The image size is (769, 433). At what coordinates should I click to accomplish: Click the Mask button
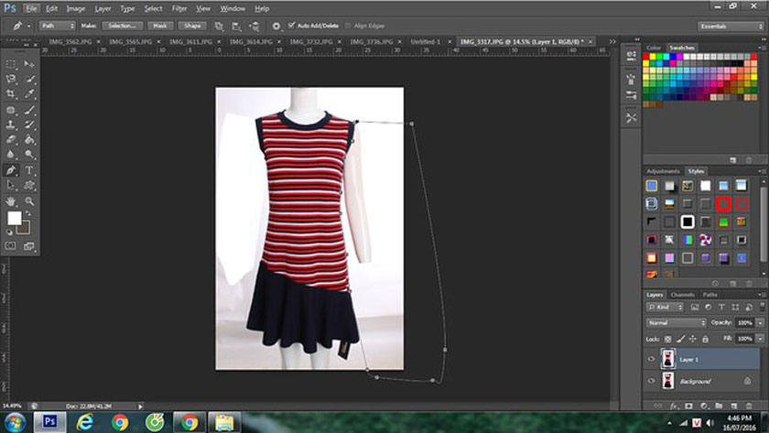point(160,26)
